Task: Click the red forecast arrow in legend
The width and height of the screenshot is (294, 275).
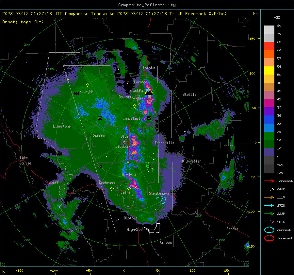Action: pos(269,181)
